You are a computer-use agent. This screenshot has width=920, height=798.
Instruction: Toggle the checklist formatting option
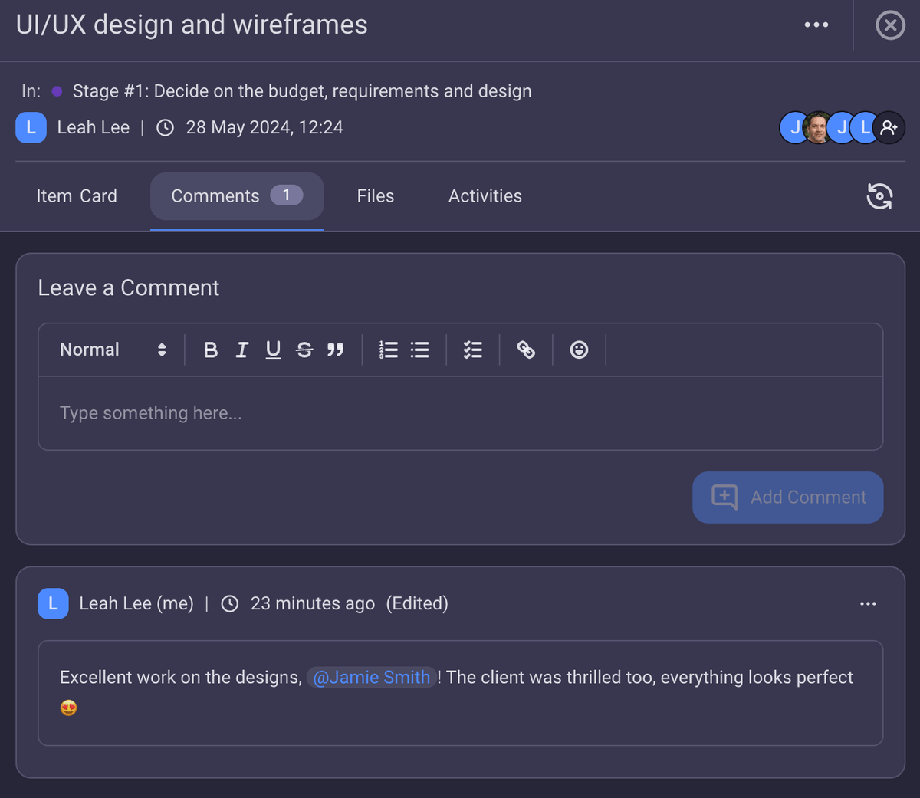coord(472,350)
